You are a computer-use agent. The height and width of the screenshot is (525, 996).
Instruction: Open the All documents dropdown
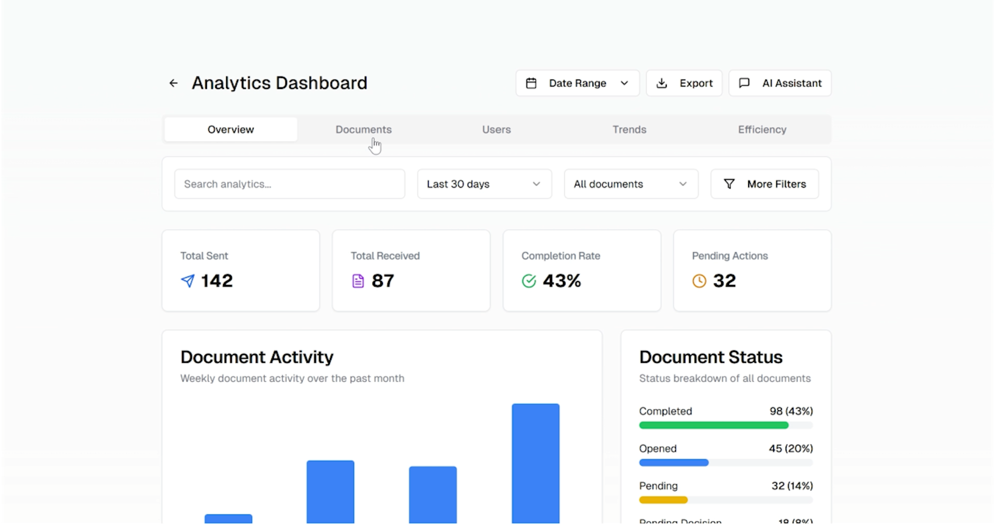tap(631, 184)
